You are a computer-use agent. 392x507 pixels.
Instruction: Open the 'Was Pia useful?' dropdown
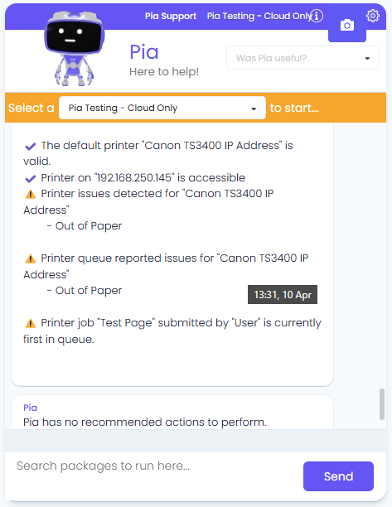(302, 58)
